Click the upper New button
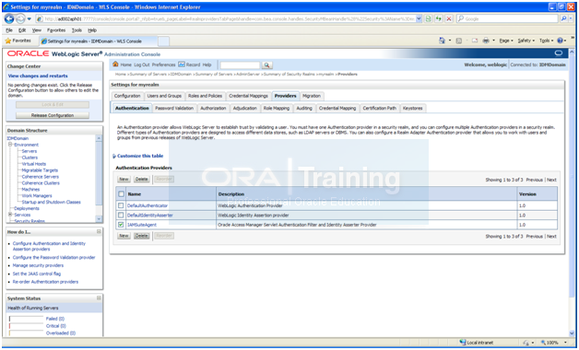 tap(124, 180)
